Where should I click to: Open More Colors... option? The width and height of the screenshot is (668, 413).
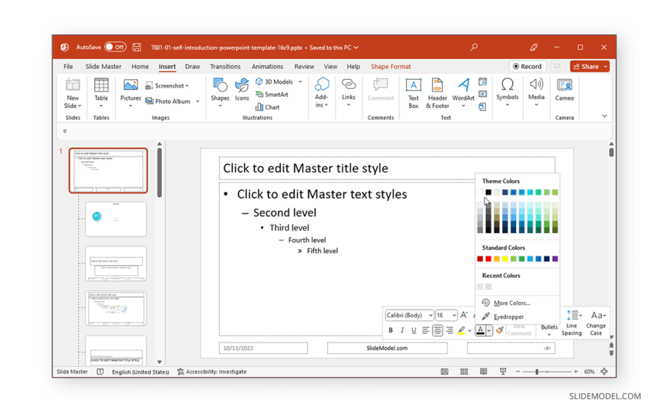pos(511,303)
